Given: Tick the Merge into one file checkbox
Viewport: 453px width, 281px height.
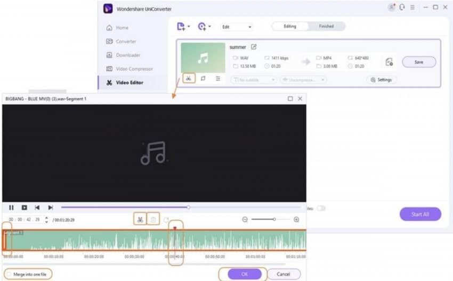Looking at the screenshot, I should (9, 274).
